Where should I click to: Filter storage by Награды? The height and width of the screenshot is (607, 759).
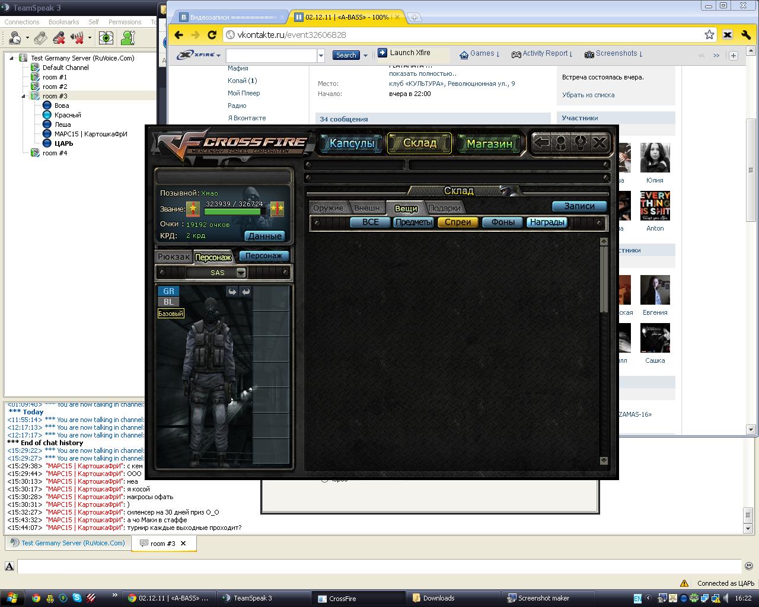pos(547,222)
